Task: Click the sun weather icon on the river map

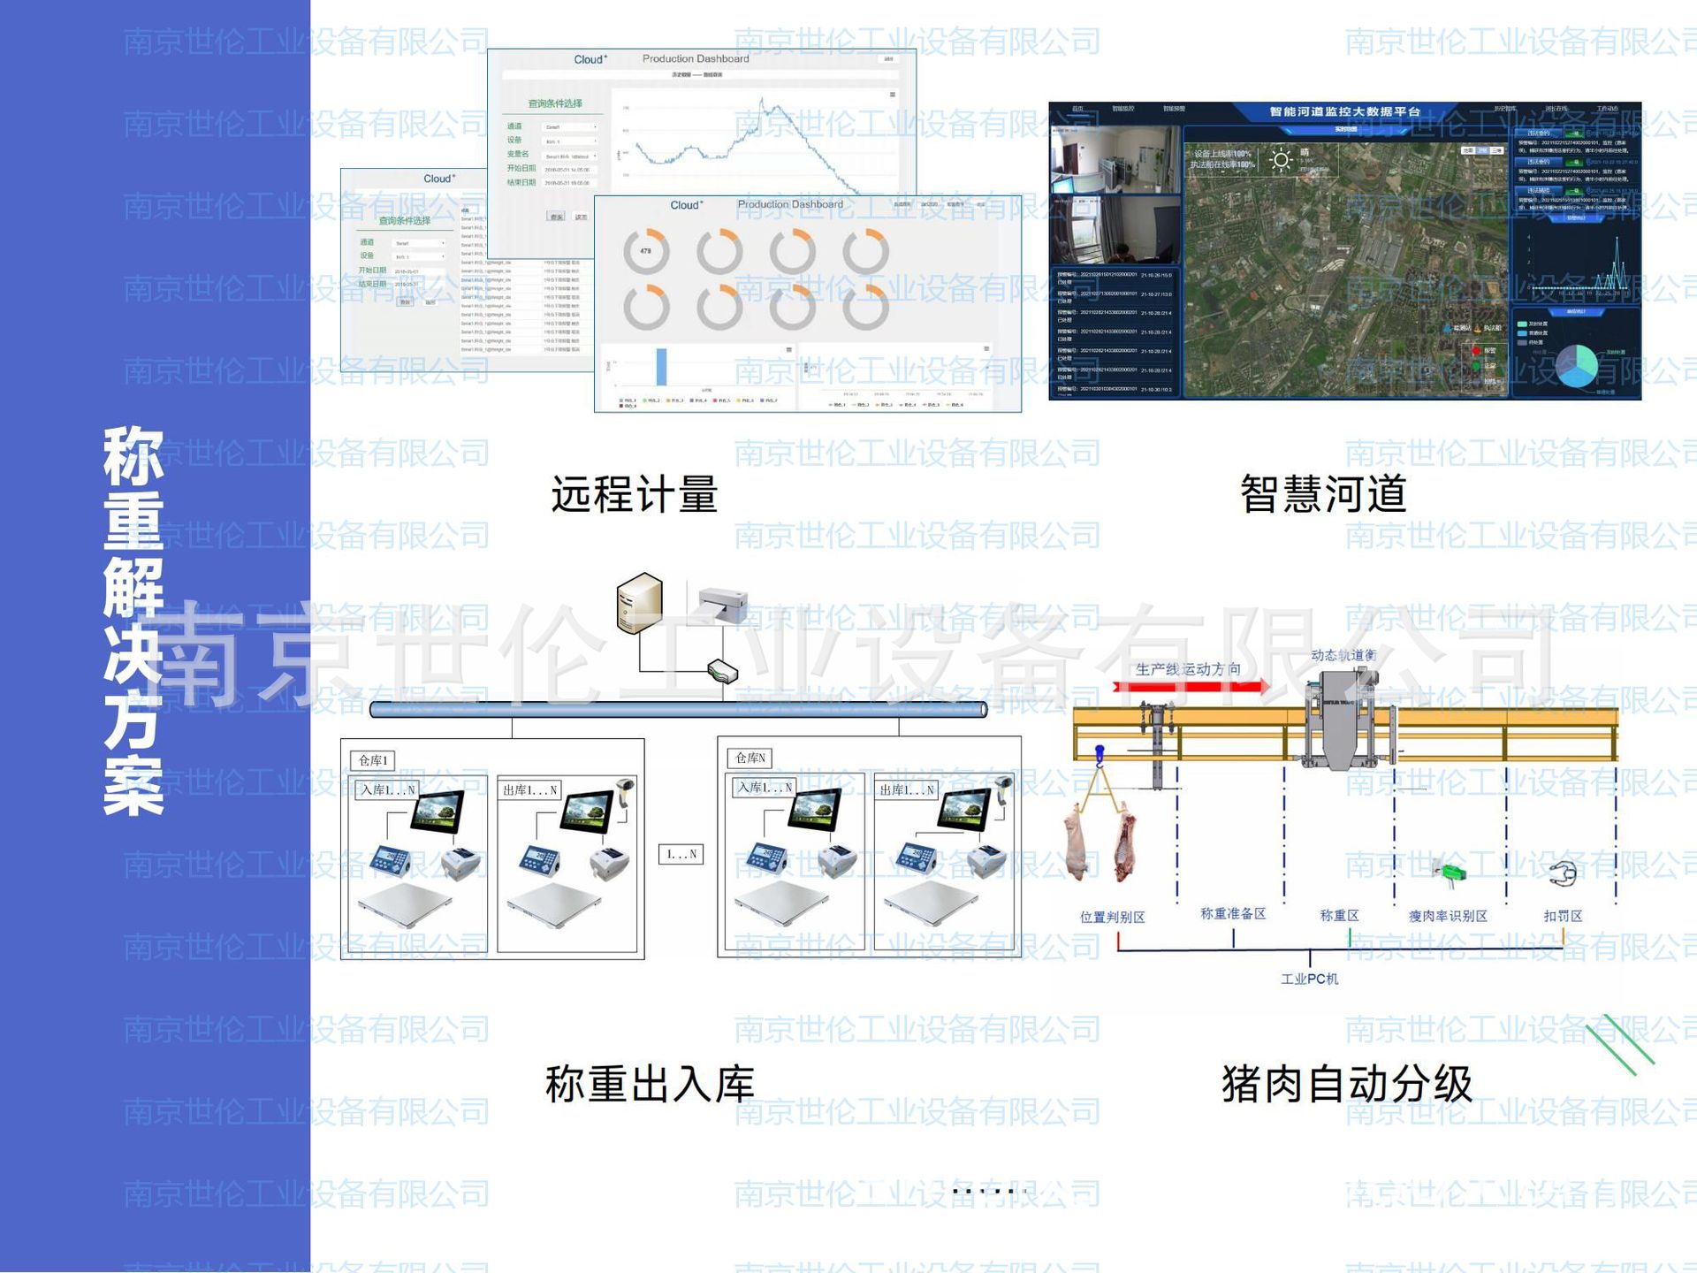Action: 1281,160
